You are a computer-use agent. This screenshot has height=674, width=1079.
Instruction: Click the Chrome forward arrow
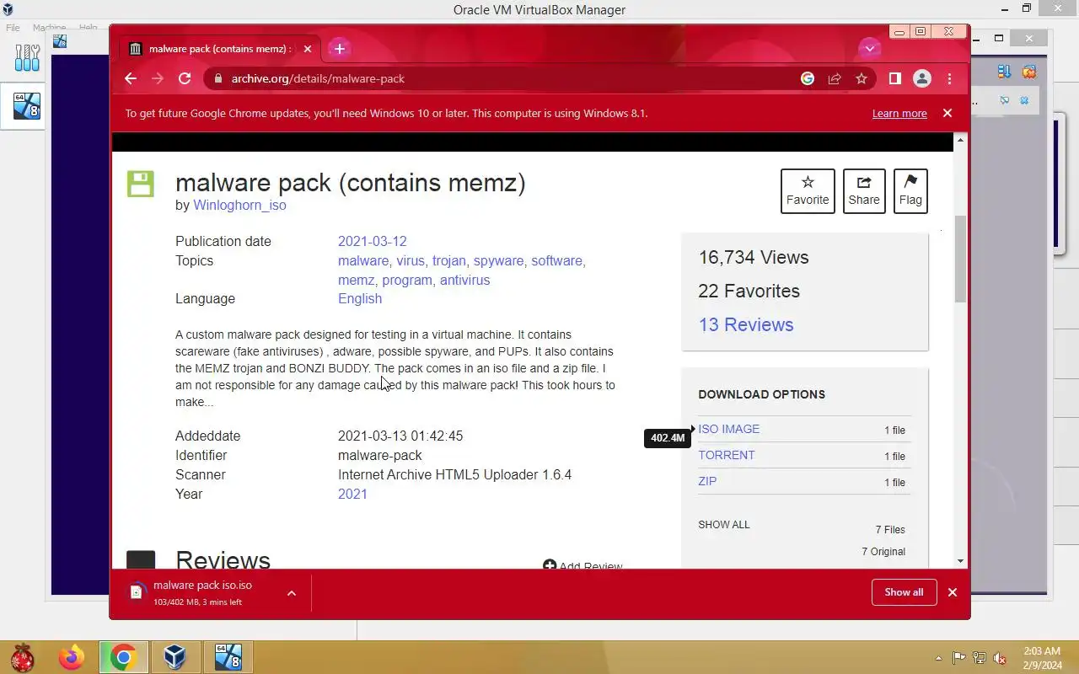(x=158, y=78)
